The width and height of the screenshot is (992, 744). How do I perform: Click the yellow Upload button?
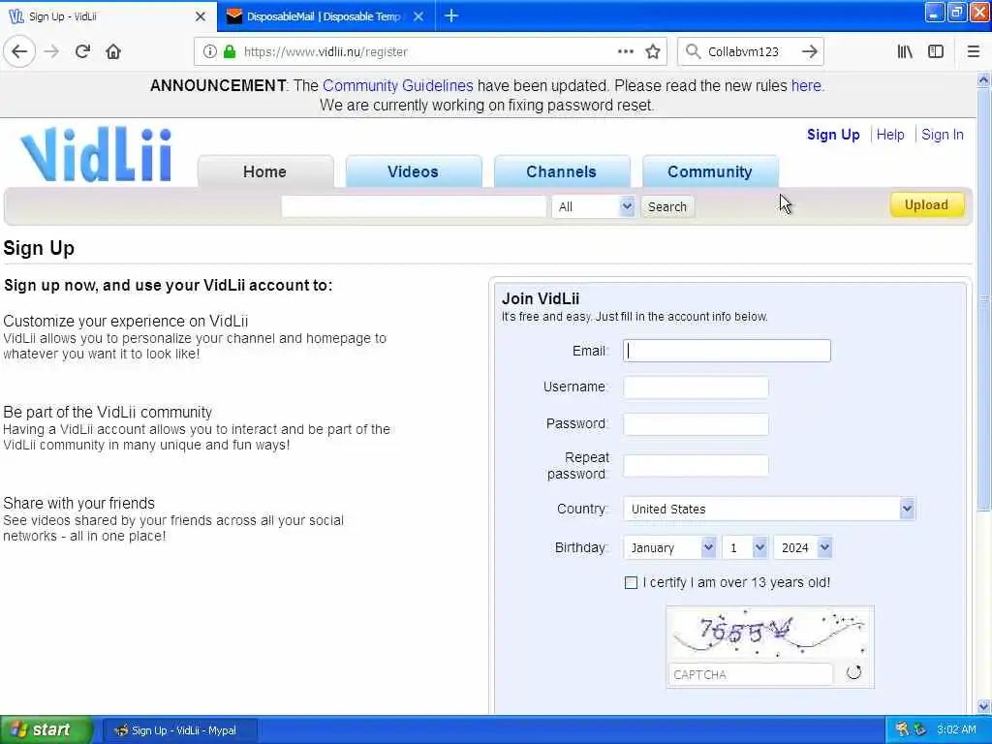pyautogui.click(x=927, y=205)
